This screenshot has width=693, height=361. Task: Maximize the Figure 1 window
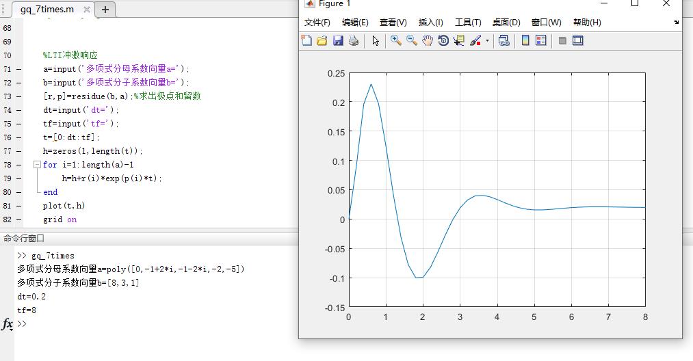click(635, 3)
